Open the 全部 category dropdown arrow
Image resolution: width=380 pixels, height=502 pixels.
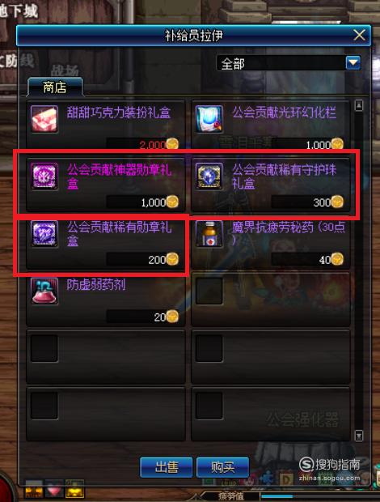353,63
